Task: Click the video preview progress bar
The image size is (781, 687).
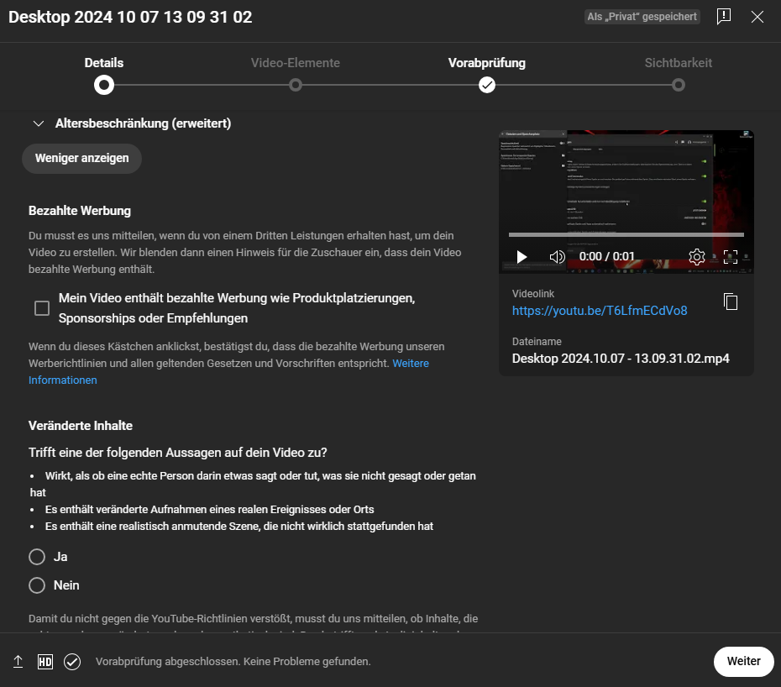Action: 626,235
